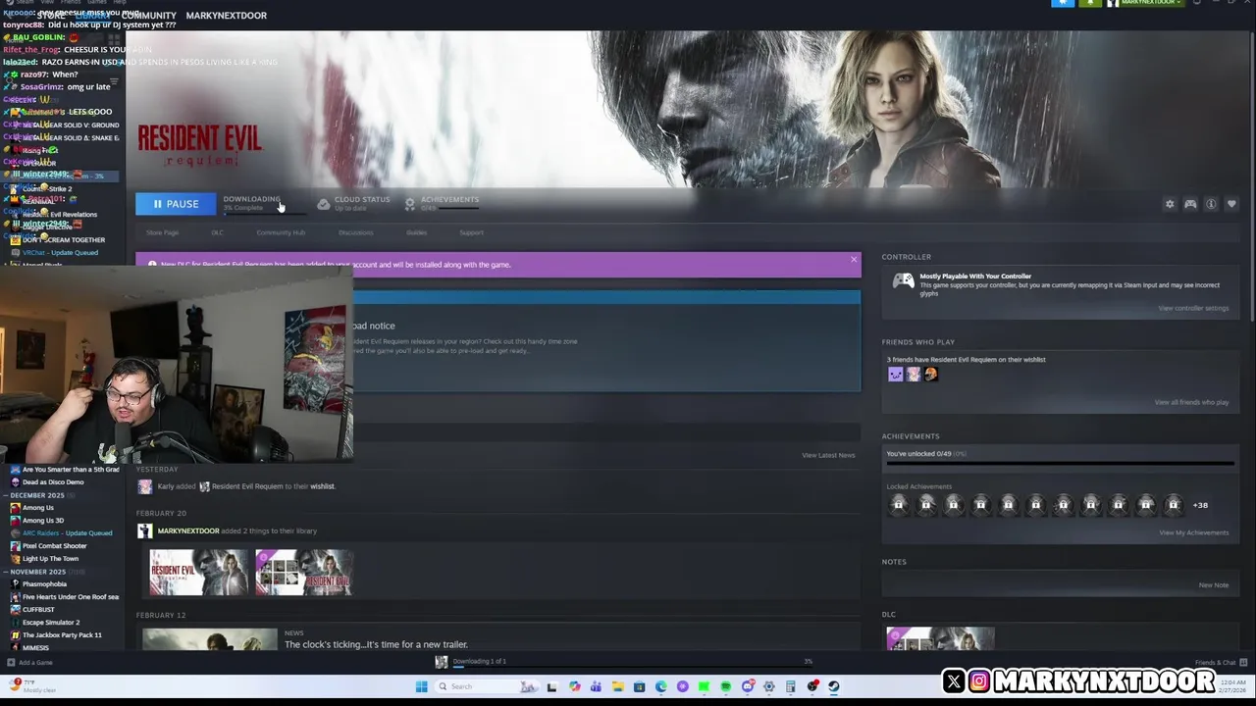This screenshot has height=706, width=1256.
Task: Click Add a Game plus icon
Action: coord(11,663)
